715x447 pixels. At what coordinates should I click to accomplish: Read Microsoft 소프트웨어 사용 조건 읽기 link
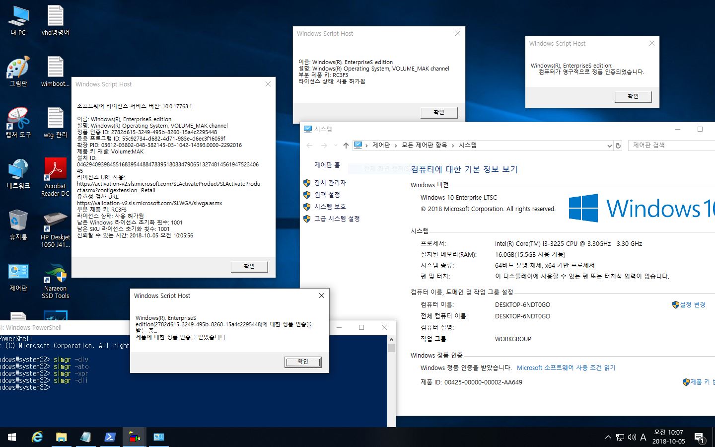566,368
